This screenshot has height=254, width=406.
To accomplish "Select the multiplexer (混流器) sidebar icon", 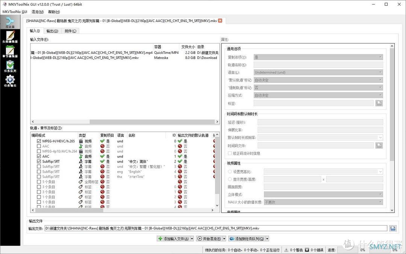I will tap(10, 22).
